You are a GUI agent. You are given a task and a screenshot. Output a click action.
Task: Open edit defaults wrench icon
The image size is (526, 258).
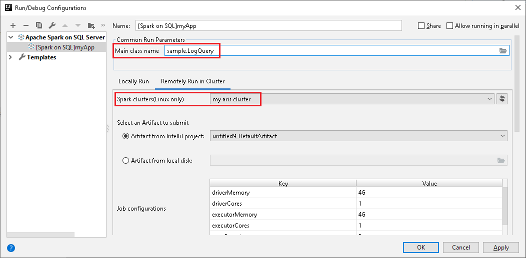[52, 25]
